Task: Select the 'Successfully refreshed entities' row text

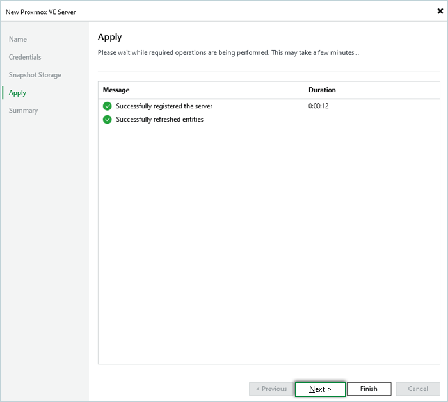Action: pos(159,120)
